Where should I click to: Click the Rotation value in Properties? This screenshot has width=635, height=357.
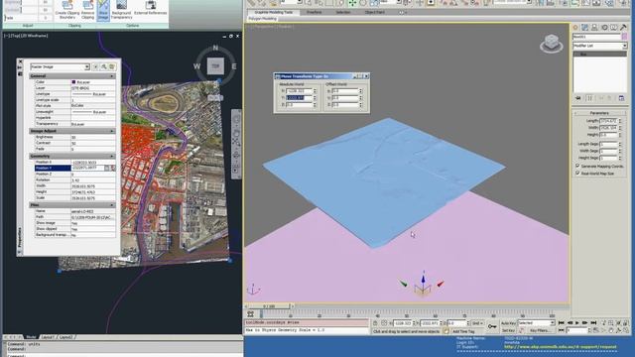pyautogui.click(x=93, y=180)
